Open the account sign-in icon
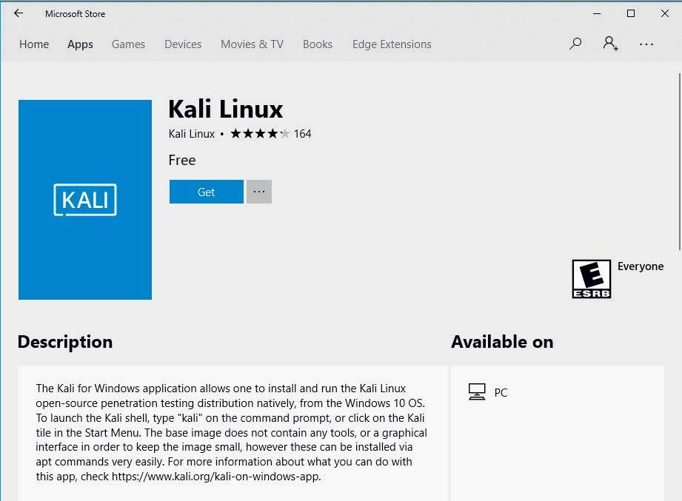Image resolution: width=682 pixels, height=501 pixels. 610,44
